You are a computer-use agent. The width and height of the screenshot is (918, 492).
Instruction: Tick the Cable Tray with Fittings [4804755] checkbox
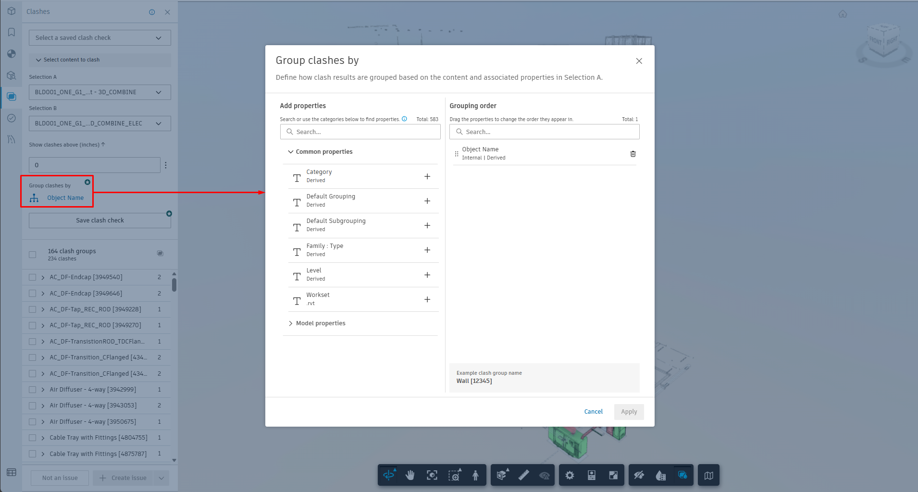pos(33,438)
